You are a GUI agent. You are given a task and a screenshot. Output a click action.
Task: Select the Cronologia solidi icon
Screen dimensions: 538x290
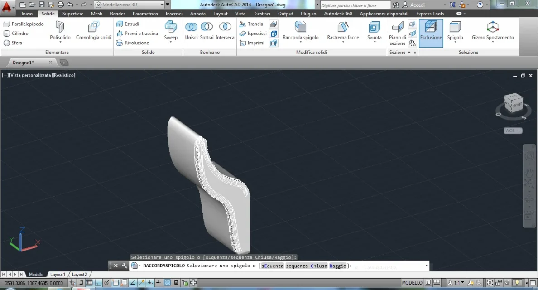tap(93, 27)
